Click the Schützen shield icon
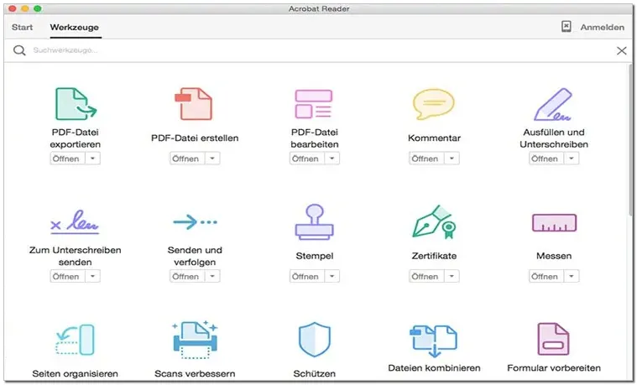Image resolution: width=637 pixels, height=385 pixels. pos(315,340)
